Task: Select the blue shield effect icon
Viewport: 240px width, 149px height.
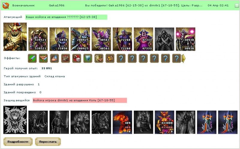Action: tap(88, 58)
